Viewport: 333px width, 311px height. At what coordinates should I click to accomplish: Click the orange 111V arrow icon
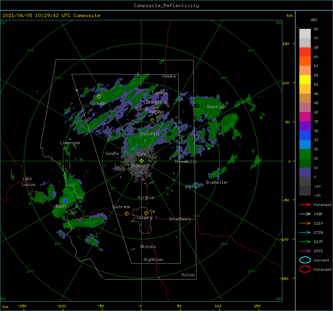tap(305, 223)
